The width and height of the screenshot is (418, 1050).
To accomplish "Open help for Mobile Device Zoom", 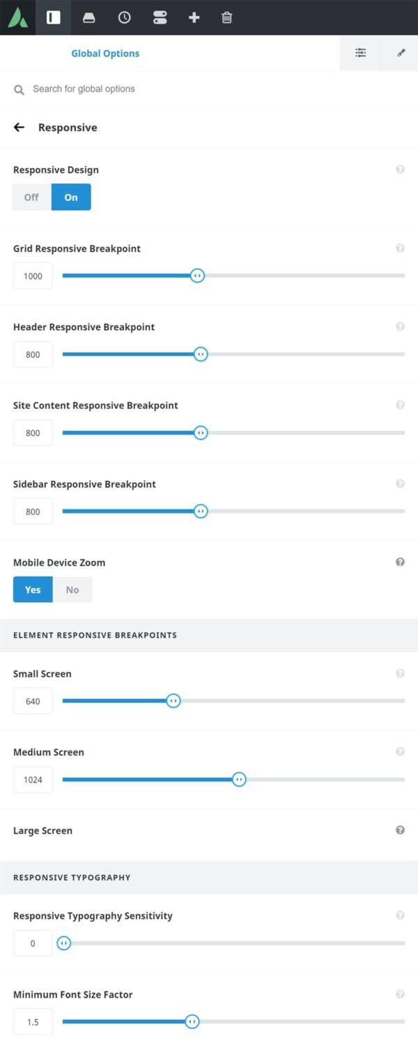I will pyautogui.click(x=401, y=562).
